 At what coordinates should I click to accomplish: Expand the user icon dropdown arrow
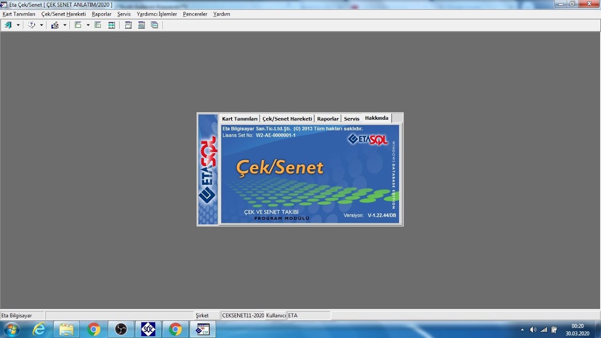[x=65, y=25]
